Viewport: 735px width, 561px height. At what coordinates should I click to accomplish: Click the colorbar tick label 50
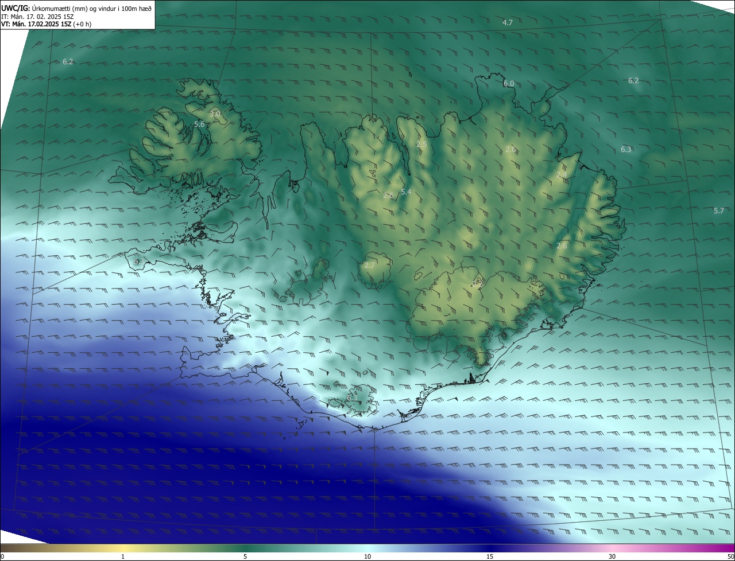coord(730,556)
